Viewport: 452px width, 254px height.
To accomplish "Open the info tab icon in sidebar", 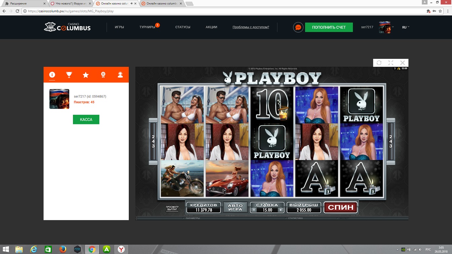I will 52,75.
